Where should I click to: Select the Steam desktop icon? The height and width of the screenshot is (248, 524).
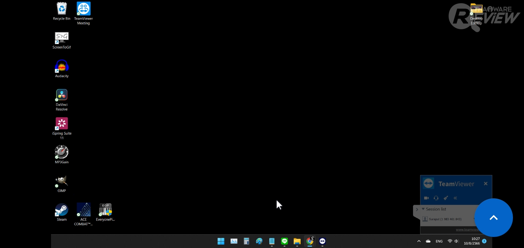click(x=62, y=212)
